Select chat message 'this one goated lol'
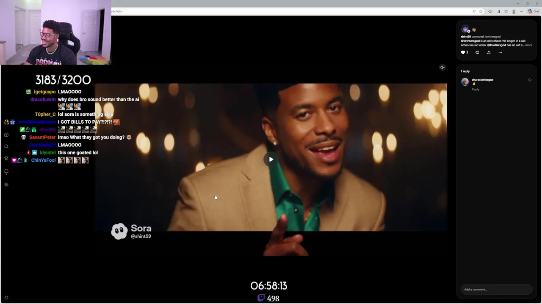The image size is (542, 304). (x=78, y=152)
